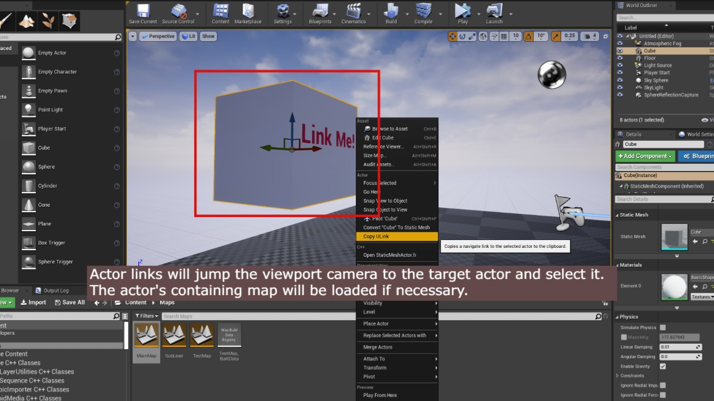Enable the Simulate Physics checkbox

[663, 327]
